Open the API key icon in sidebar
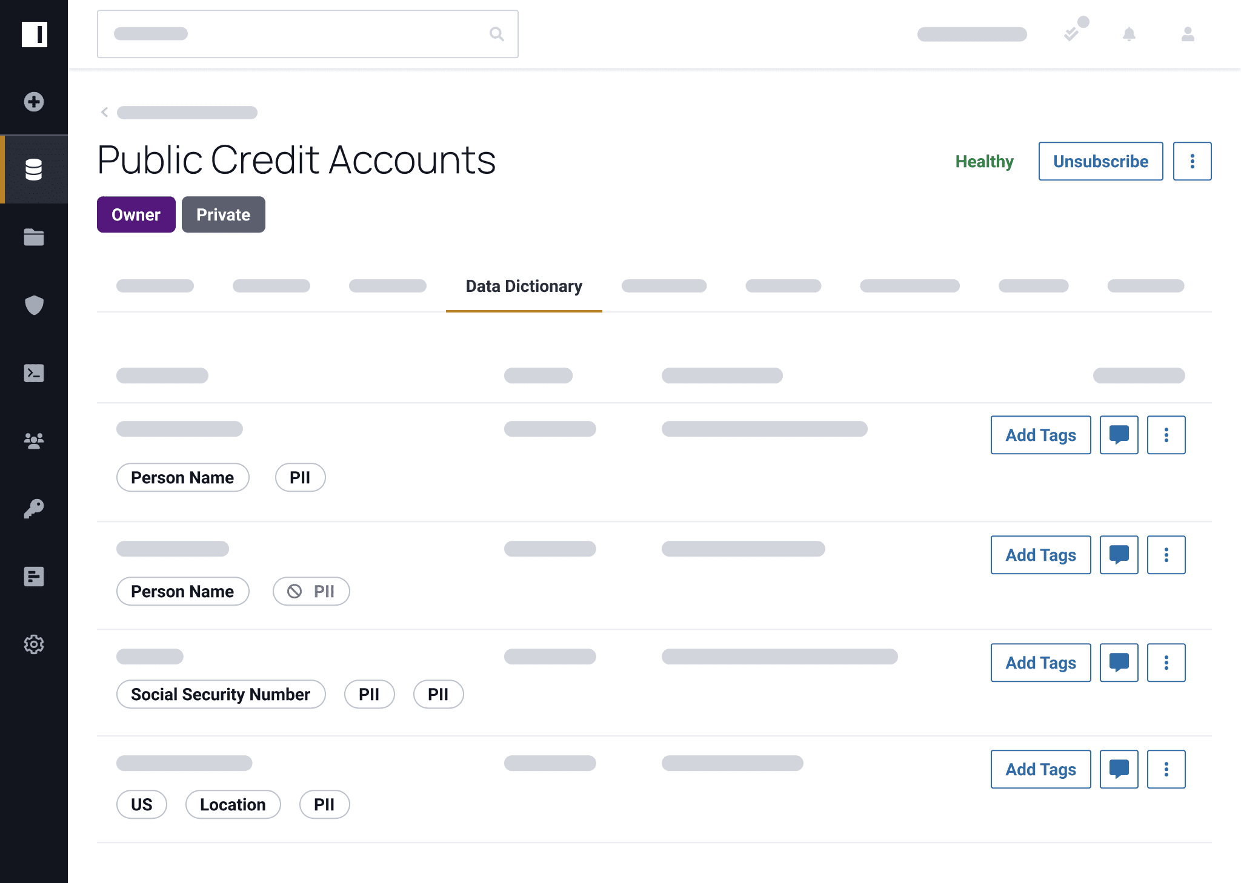Image resolution: width=1241 pixels, height=883 pixels. click(x=34, y=509)
